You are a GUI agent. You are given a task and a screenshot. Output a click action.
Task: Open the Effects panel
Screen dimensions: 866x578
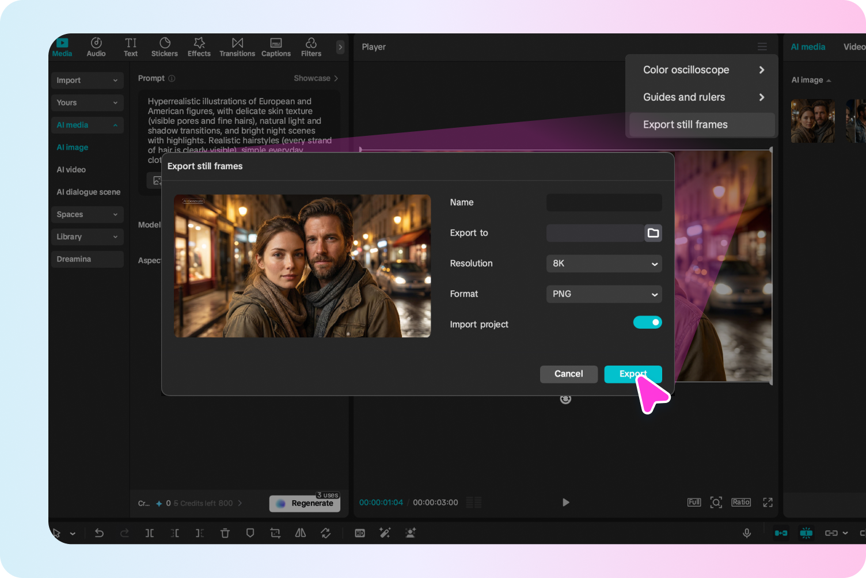[x=199, y=47]
